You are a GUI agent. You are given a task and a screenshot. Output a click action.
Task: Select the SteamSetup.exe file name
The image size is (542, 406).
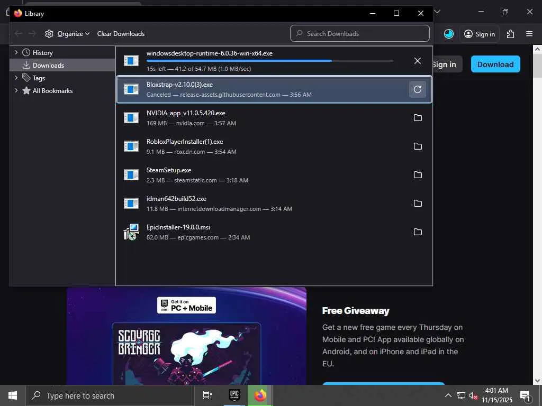click(169, 170)
